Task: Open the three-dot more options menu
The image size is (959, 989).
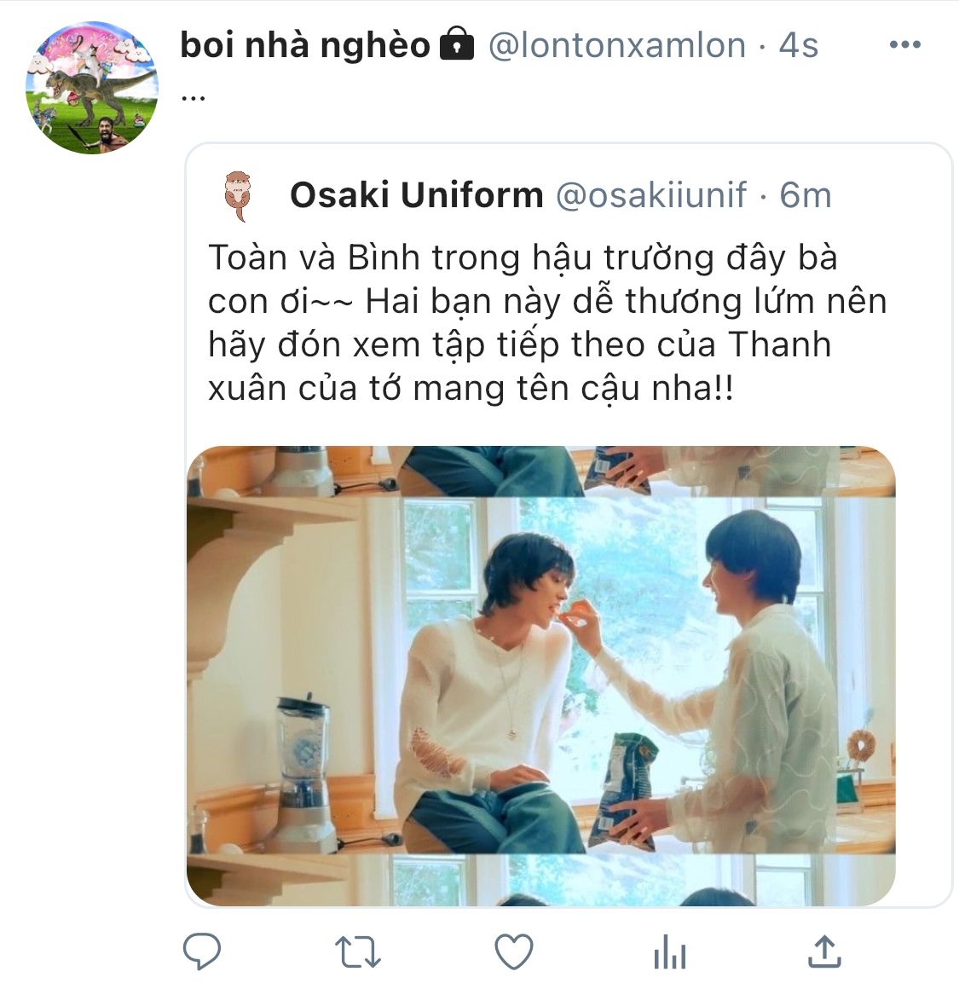Action: [904, 44]
